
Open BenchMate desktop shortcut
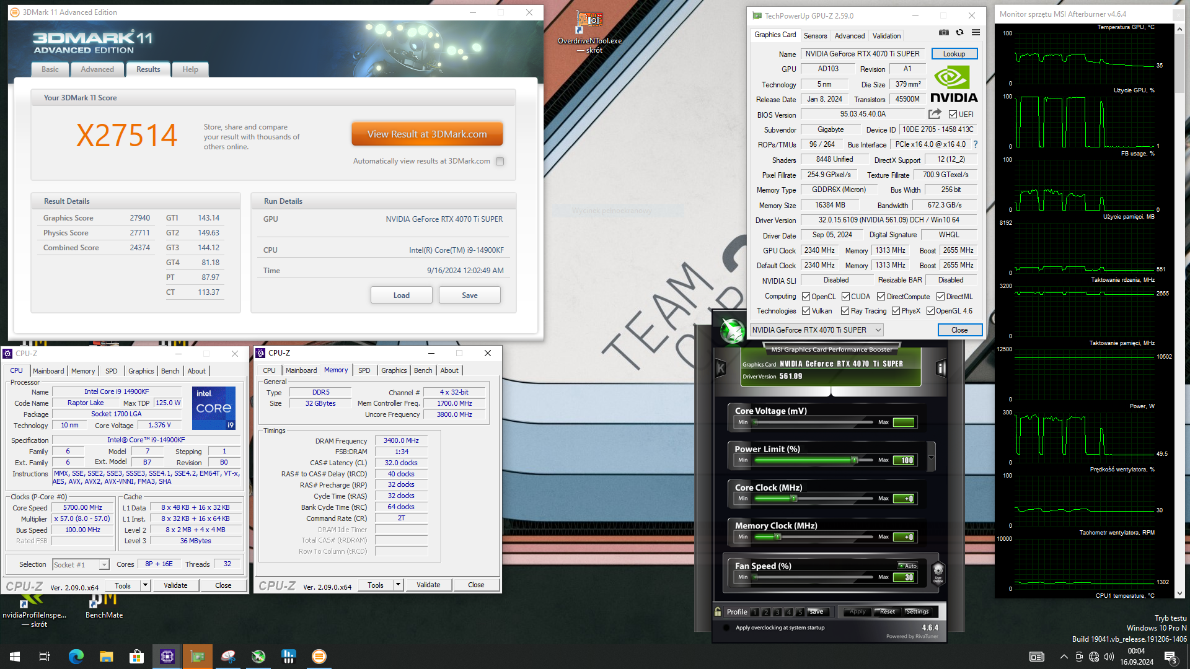pos(104,607)
